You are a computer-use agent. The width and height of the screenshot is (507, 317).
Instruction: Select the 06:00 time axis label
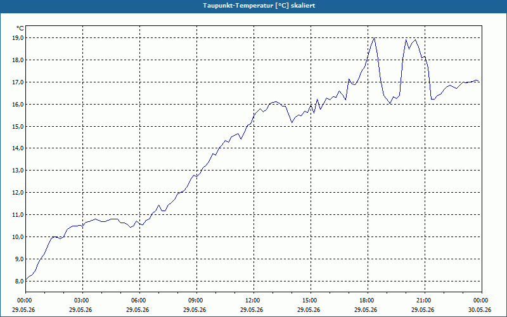(139, 301)
